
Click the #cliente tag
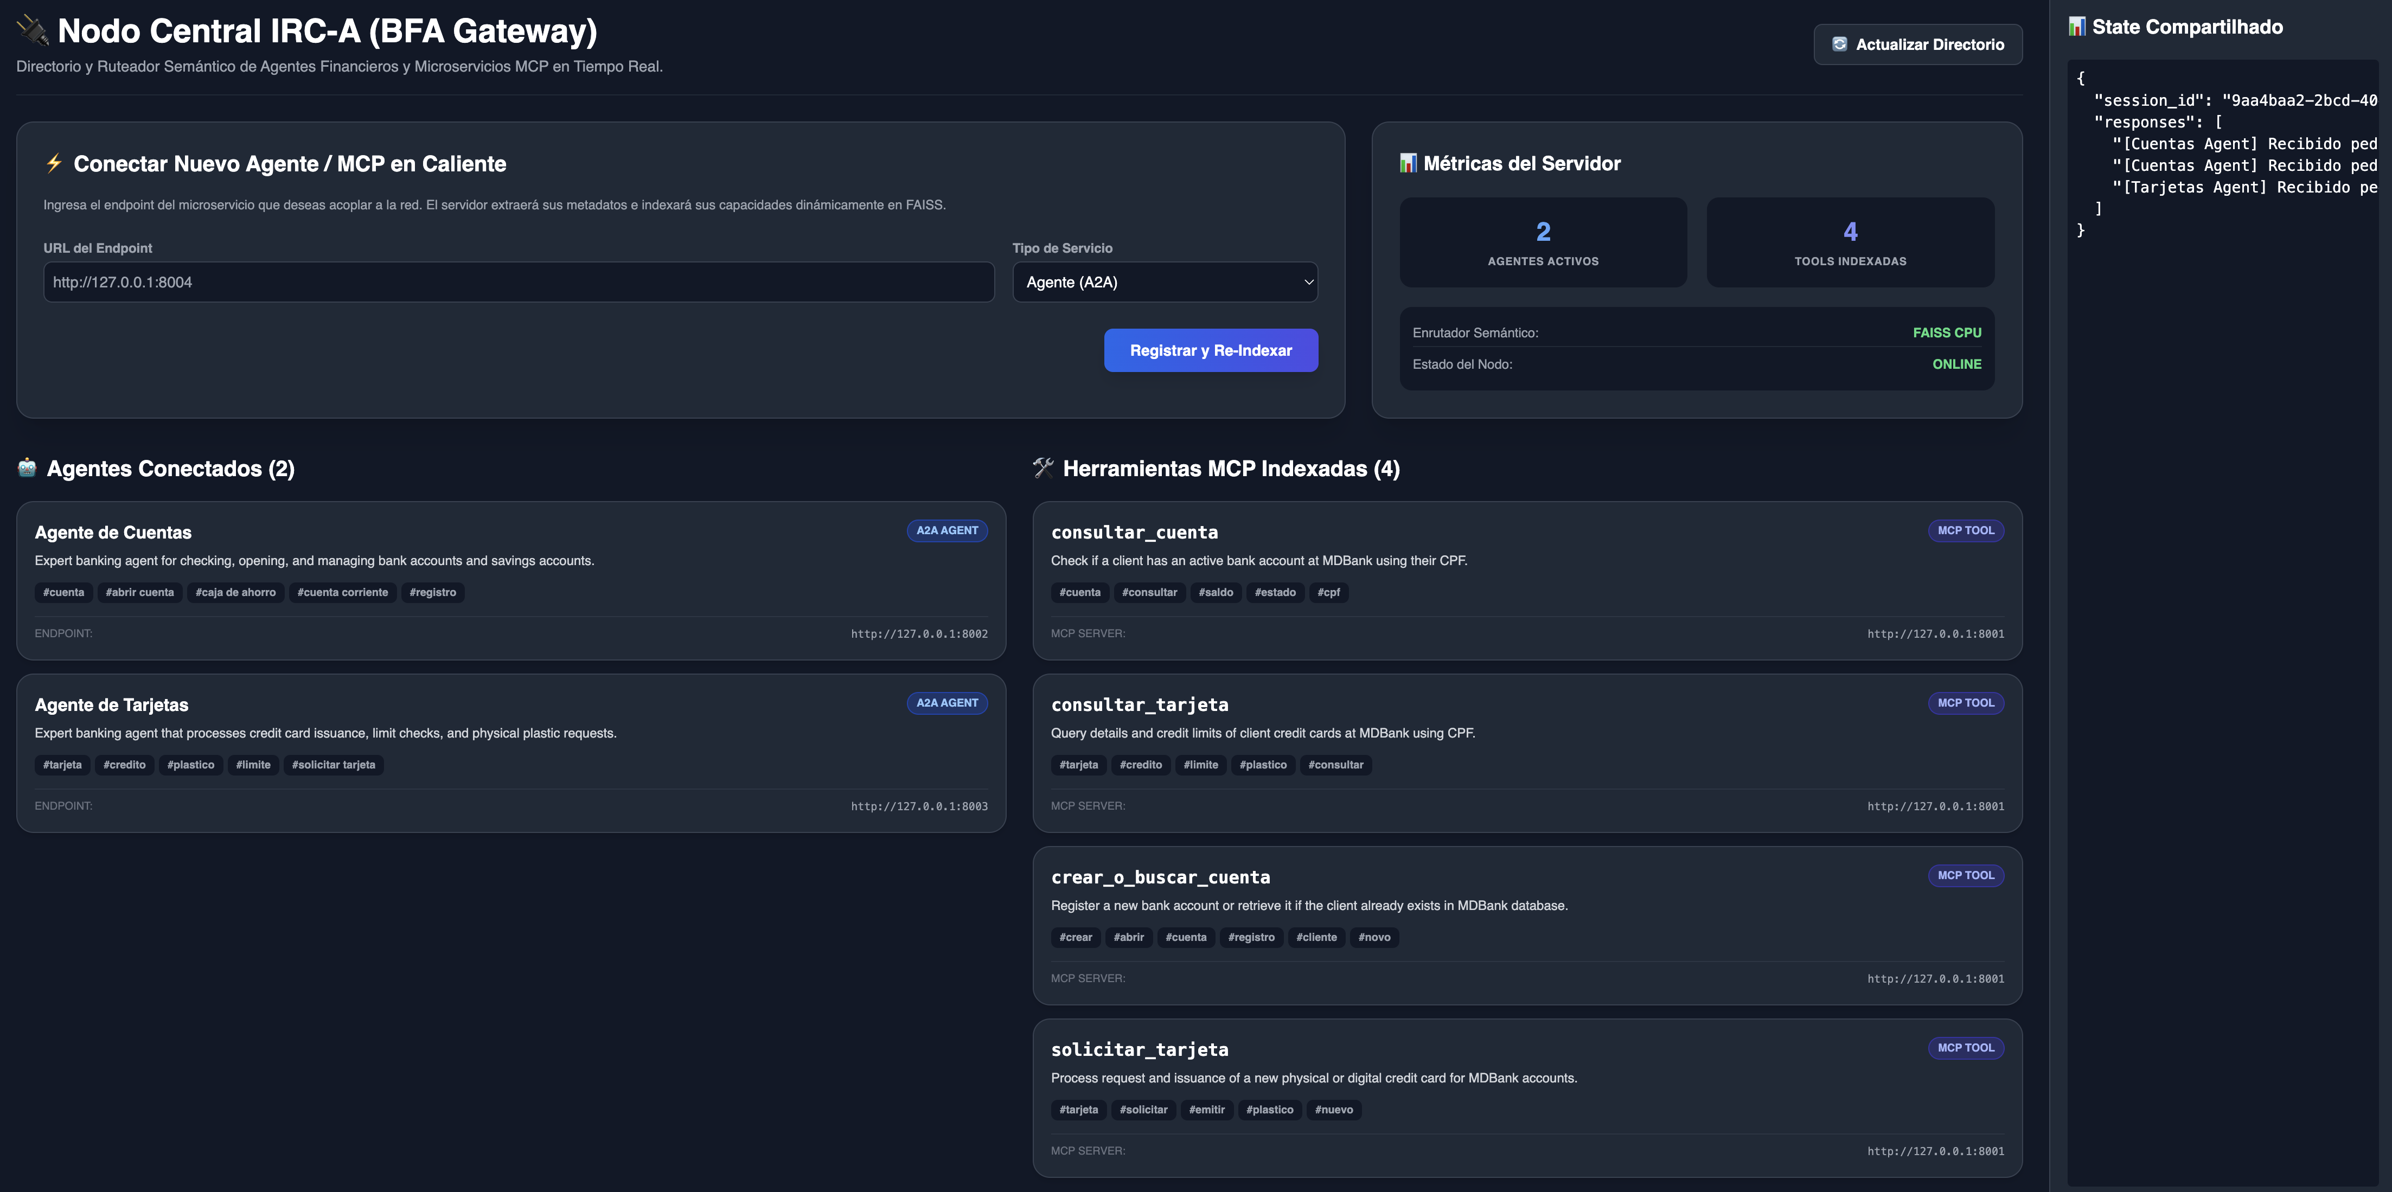(1317, 938)
